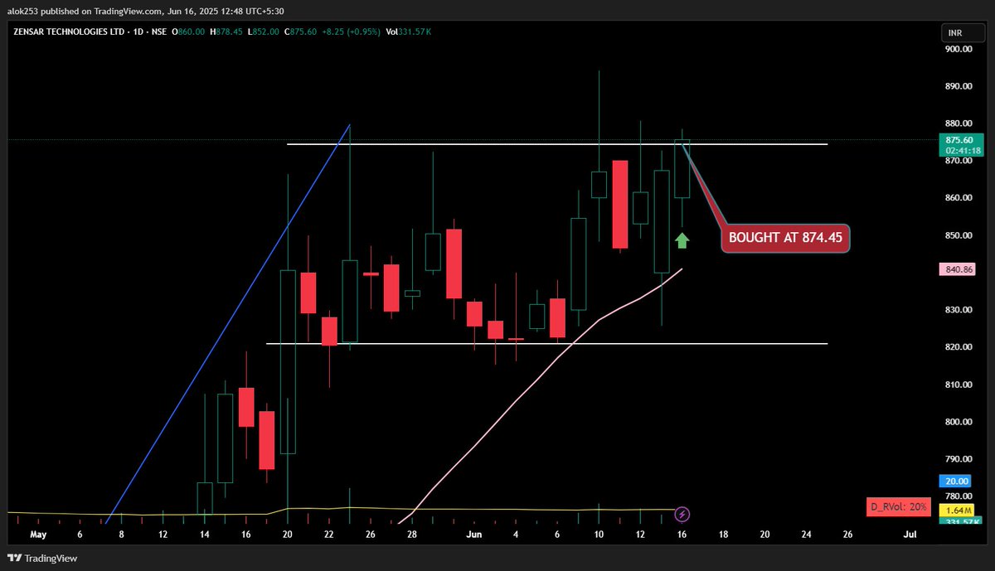Click the May label on time axis
Screen dimensions: 995x571
click(x=38, y=535)
